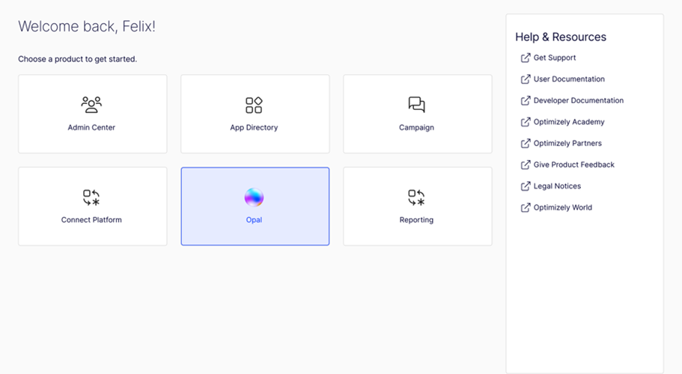Viewport: 682px width, 374px height.
Task: Click external link icon beside Get Support
Action: click(x=526, y=58)
